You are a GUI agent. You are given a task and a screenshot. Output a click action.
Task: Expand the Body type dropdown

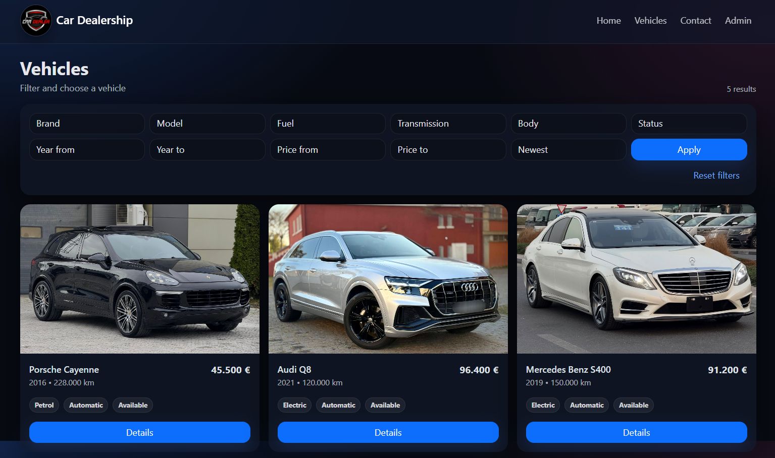tap(569, 124)
